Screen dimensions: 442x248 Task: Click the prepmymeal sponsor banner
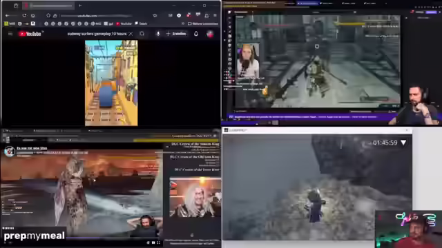tap(34, 236)
